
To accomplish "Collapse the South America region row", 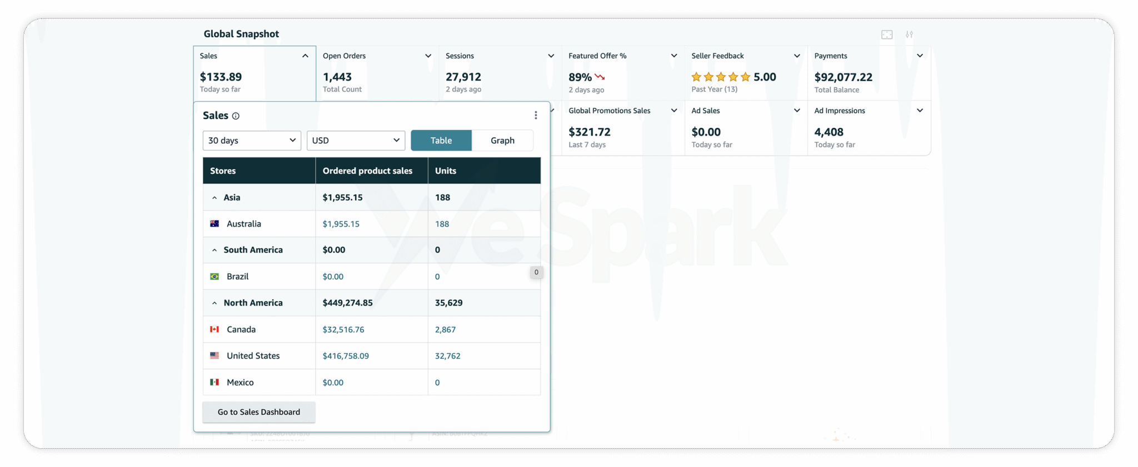I will 214,250.
